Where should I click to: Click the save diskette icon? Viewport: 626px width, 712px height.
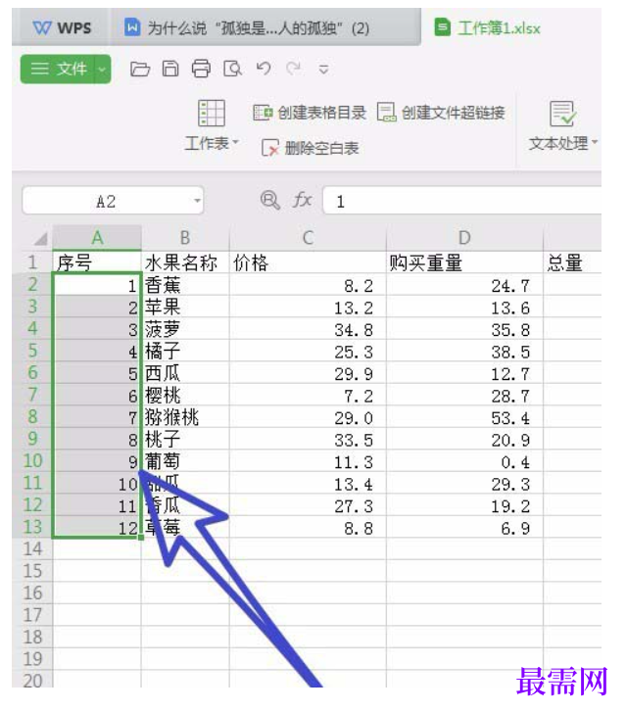coord(170,69)
